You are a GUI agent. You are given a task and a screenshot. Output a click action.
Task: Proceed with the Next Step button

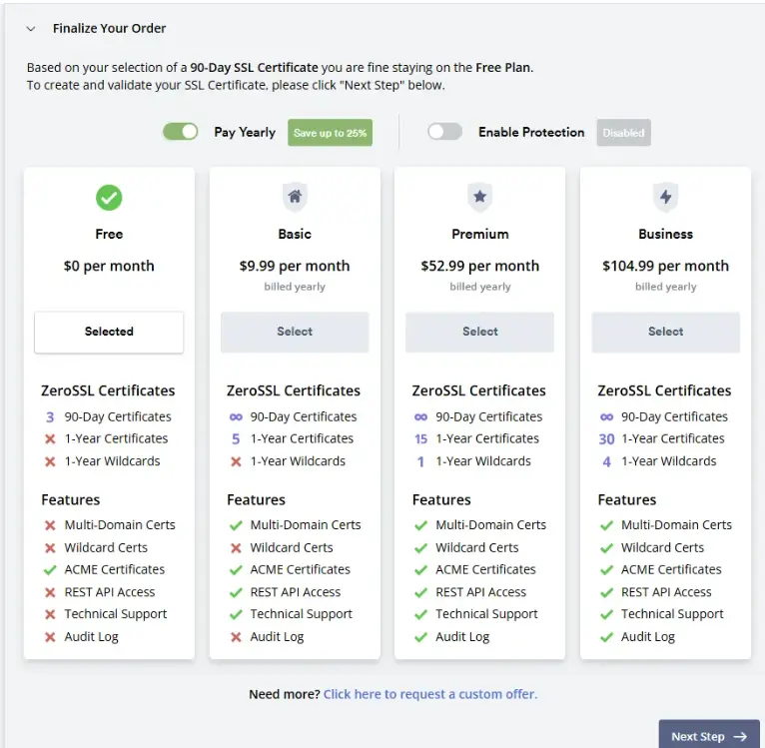coord(709,736)
